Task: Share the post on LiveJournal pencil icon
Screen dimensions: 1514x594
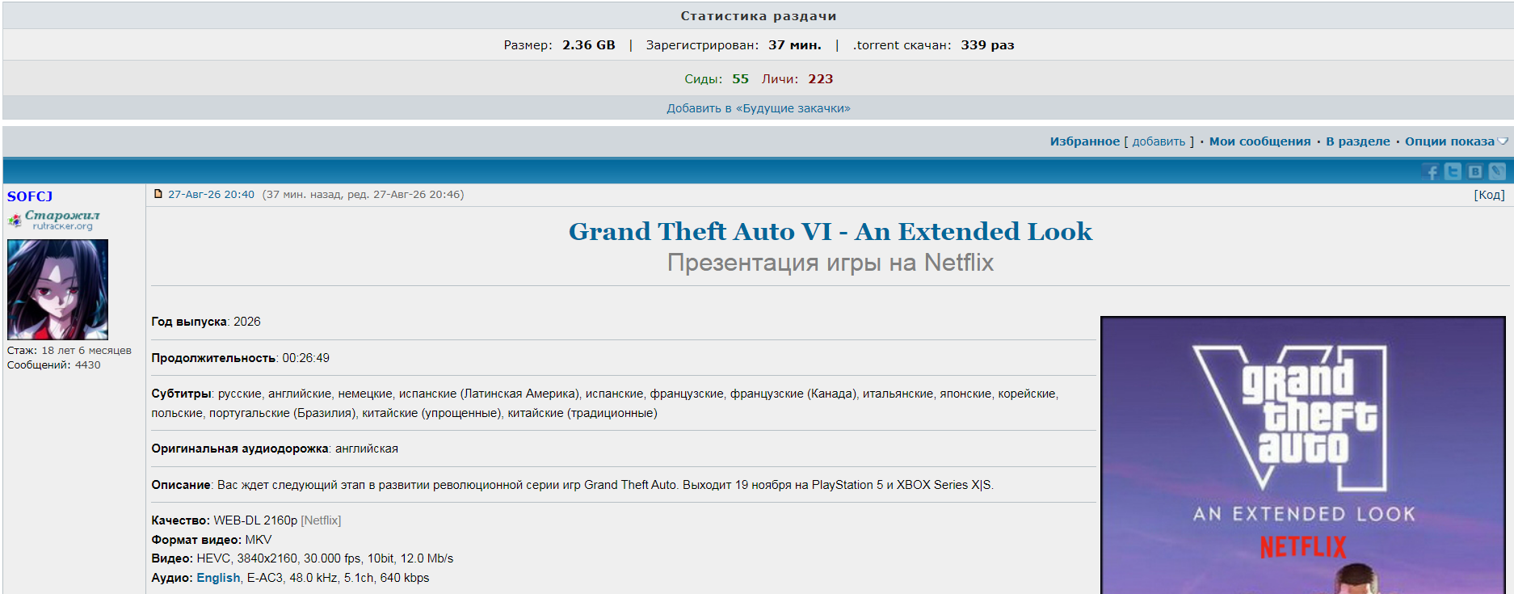Action: 1497,171
